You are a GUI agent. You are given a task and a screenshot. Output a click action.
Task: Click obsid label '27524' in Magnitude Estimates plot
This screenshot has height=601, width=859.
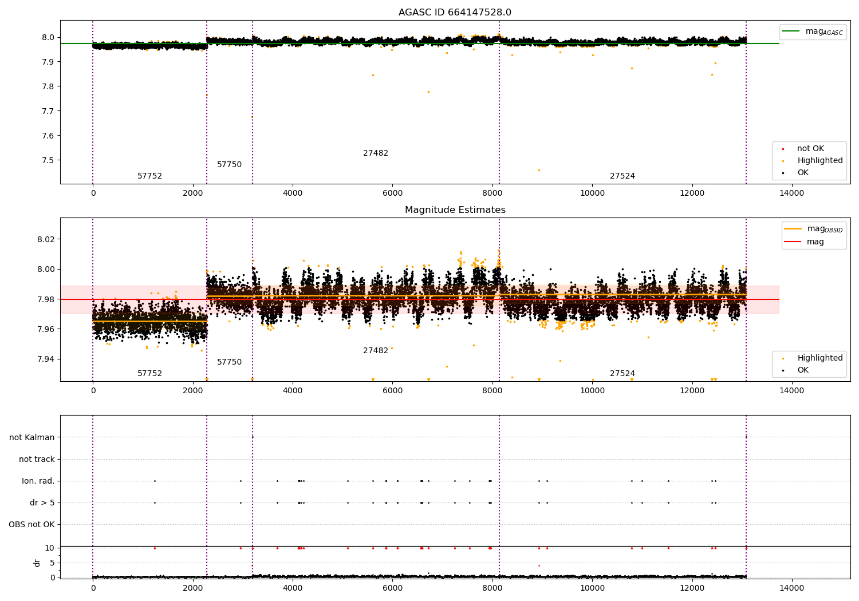click(622, 374)
